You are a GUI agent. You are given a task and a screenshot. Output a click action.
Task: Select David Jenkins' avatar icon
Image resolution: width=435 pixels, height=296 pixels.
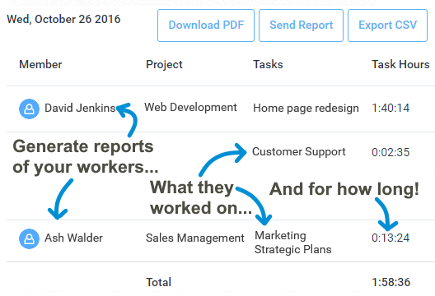(29, 109)
